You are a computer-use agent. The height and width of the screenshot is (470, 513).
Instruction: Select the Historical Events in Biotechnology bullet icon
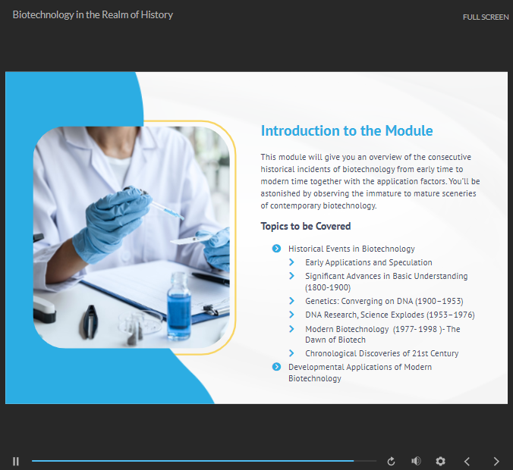276,249
